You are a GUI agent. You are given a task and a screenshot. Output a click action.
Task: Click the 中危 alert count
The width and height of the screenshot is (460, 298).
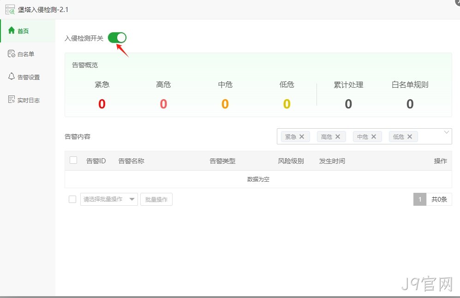(225, 104)
